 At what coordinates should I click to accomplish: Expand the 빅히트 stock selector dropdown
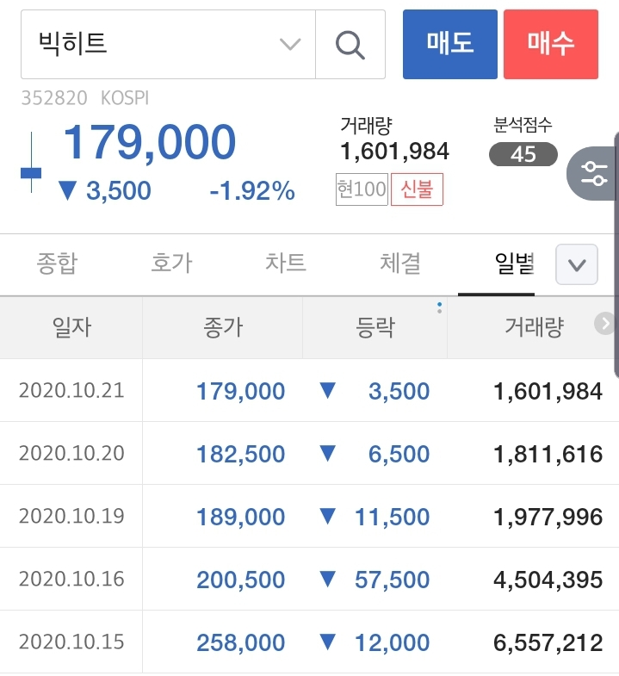290,45
